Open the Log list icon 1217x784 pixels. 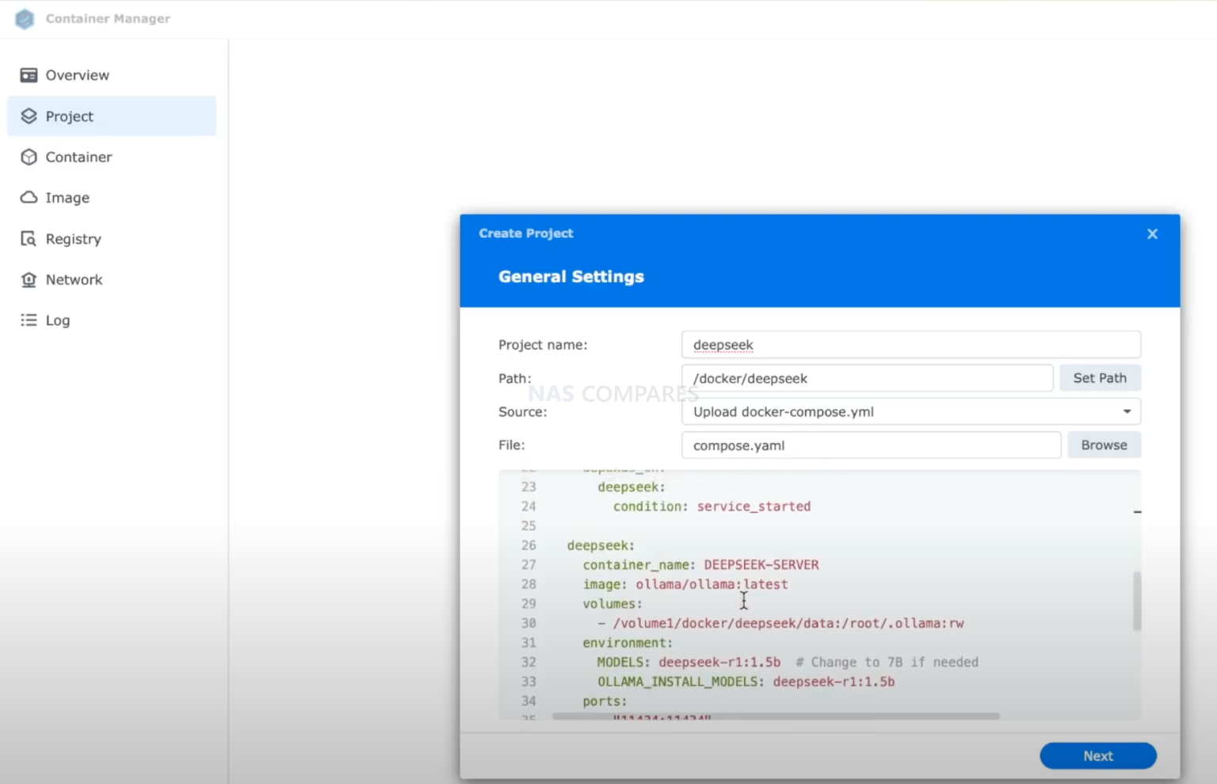[29, 320]
